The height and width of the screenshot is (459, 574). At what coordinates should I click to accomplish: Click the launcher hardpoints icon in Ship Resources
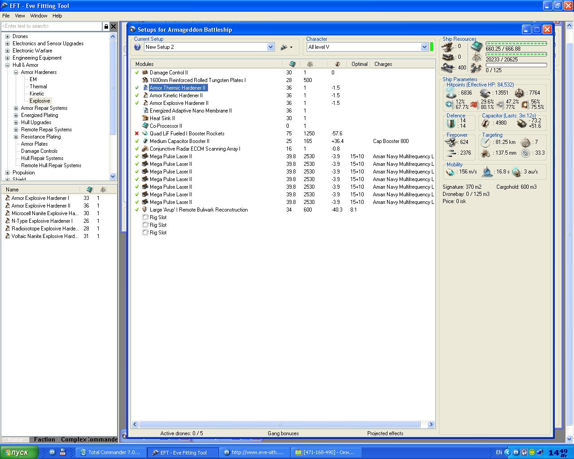(448, 57)
